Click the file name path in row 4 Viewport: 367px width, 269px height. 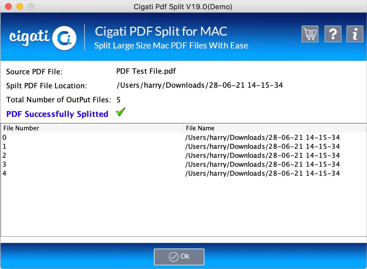[x=263, y=173]
